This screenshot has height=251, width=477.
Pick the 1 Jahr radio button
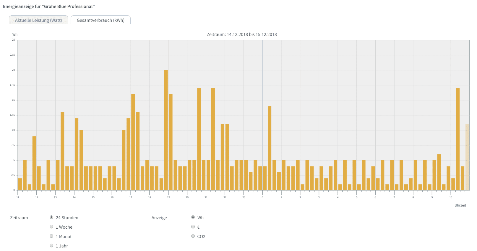51,246
